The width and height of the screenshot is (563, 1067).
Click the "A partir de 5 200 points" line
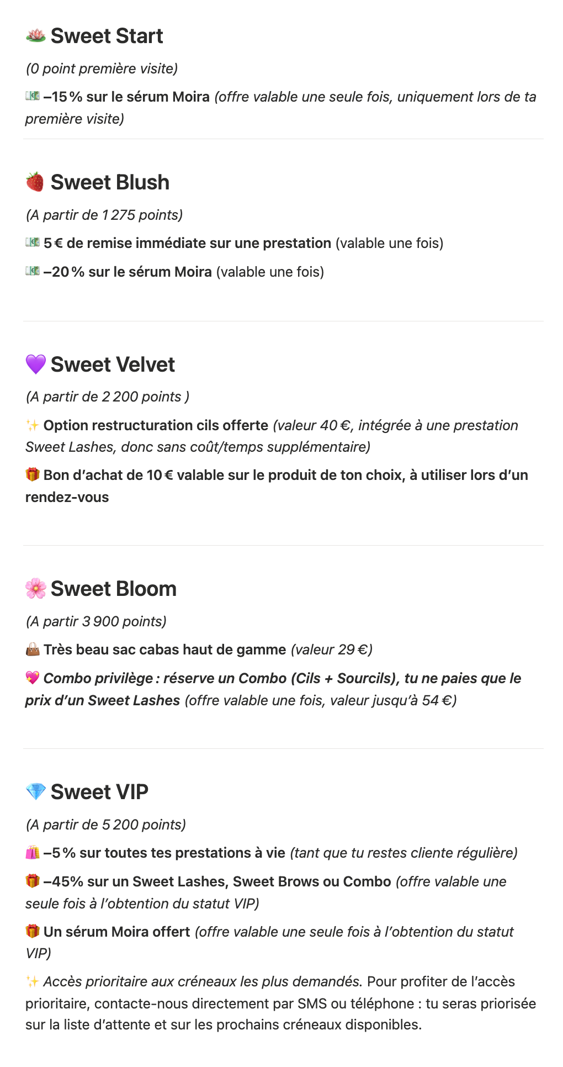point(106,825)
